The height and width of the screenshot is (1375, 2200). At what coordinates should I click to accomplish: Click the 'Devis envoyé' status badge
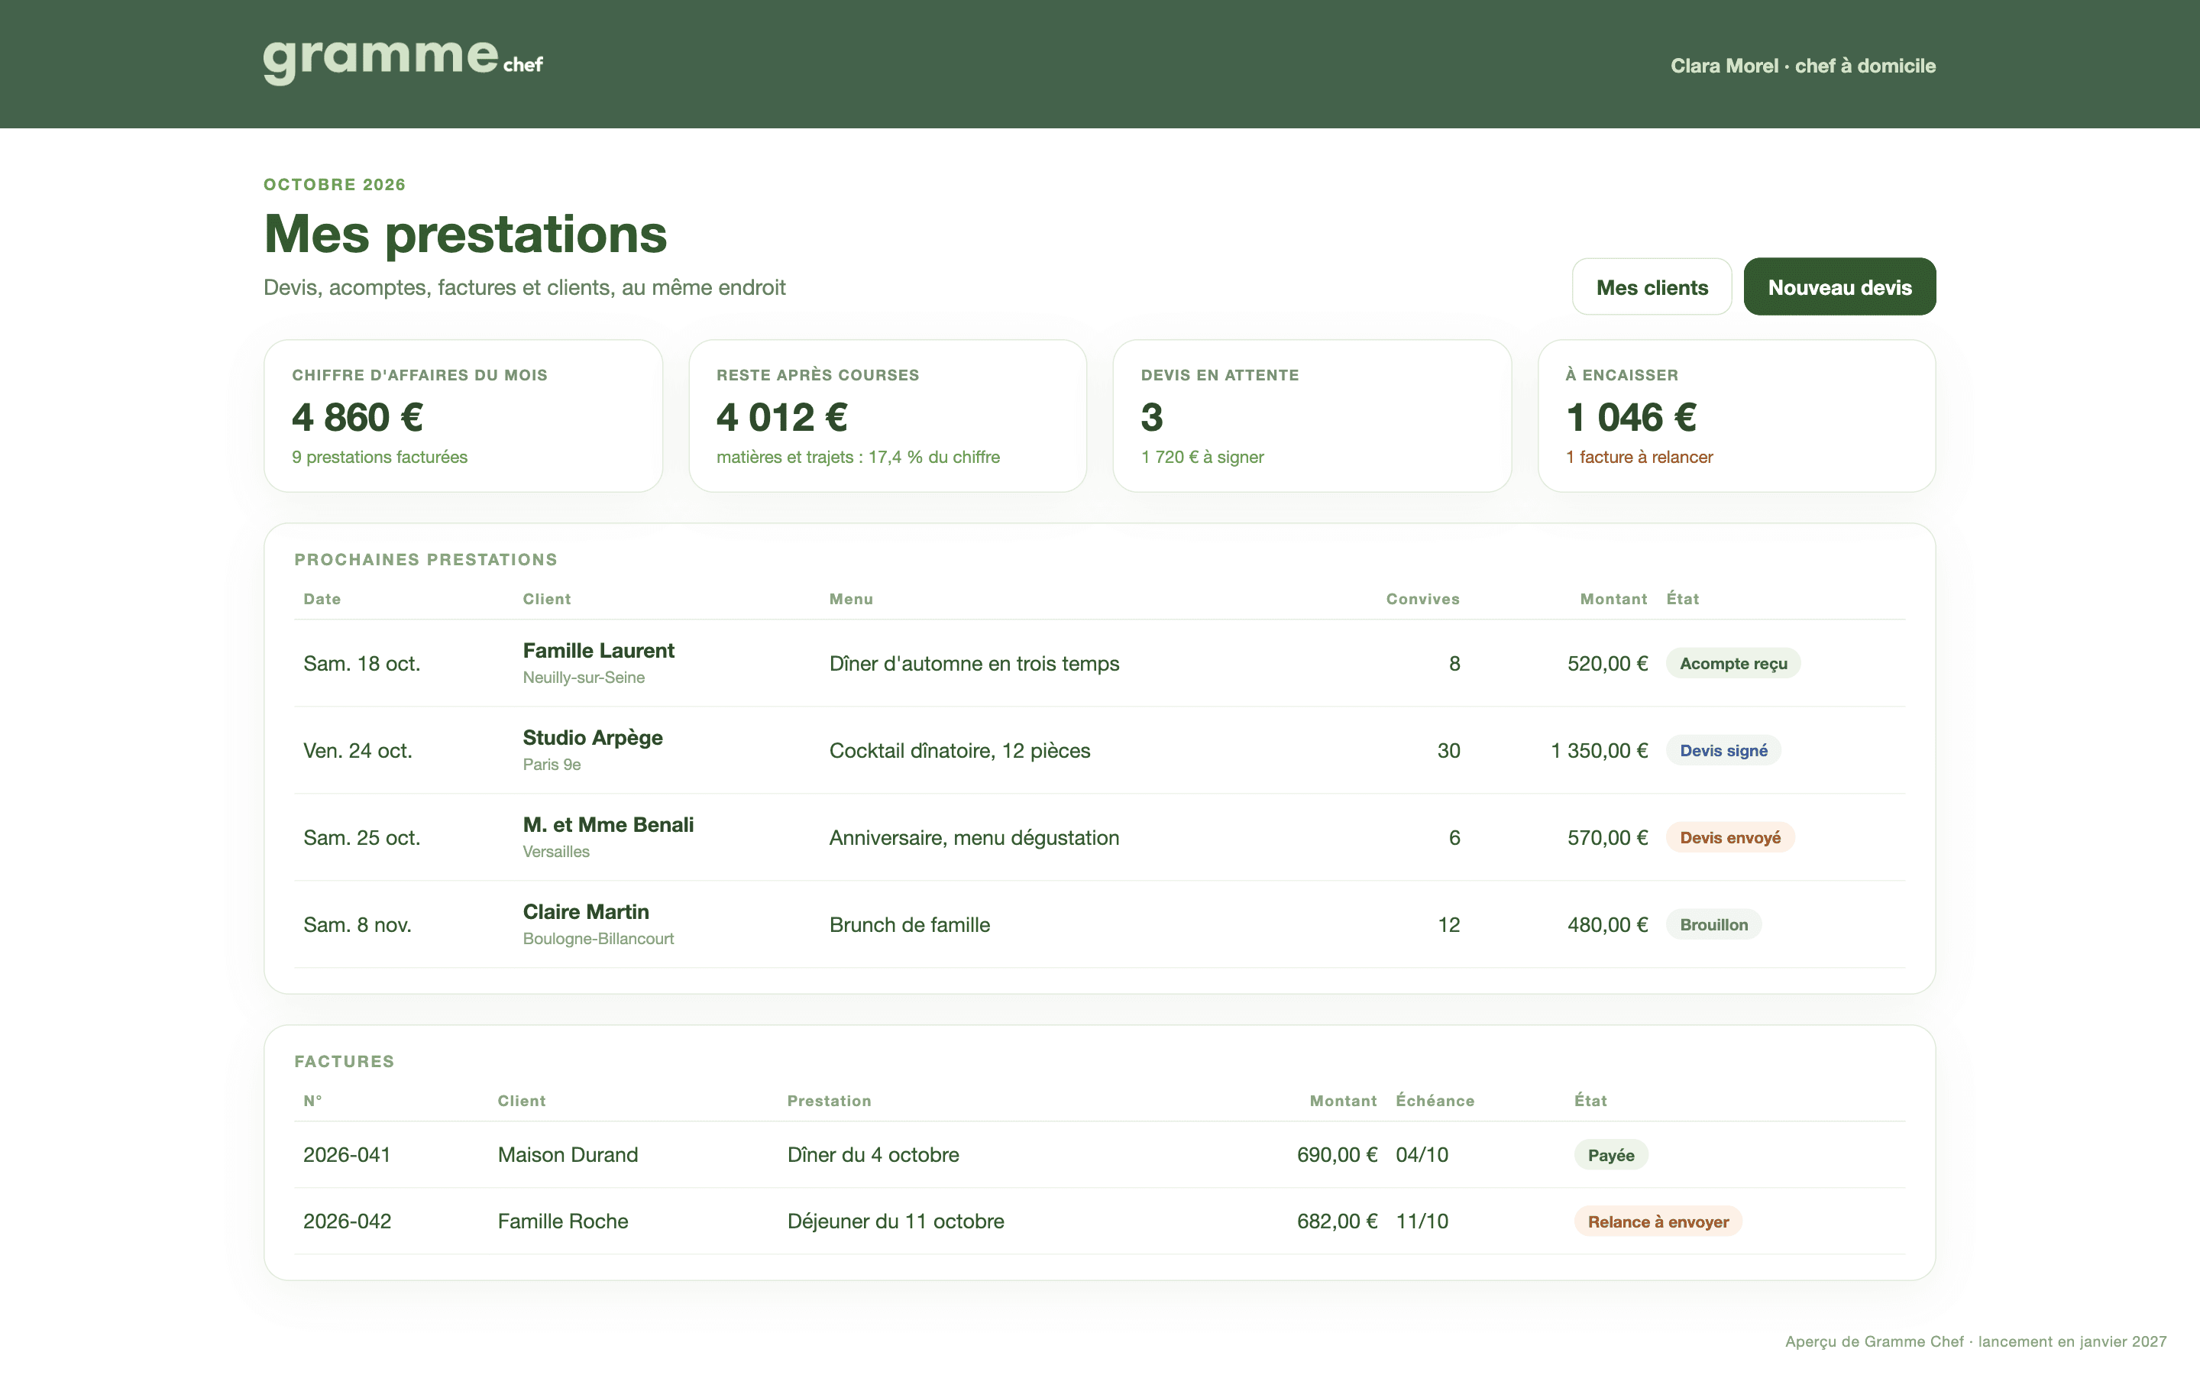pyautogui.click(x=1729, y=839)
